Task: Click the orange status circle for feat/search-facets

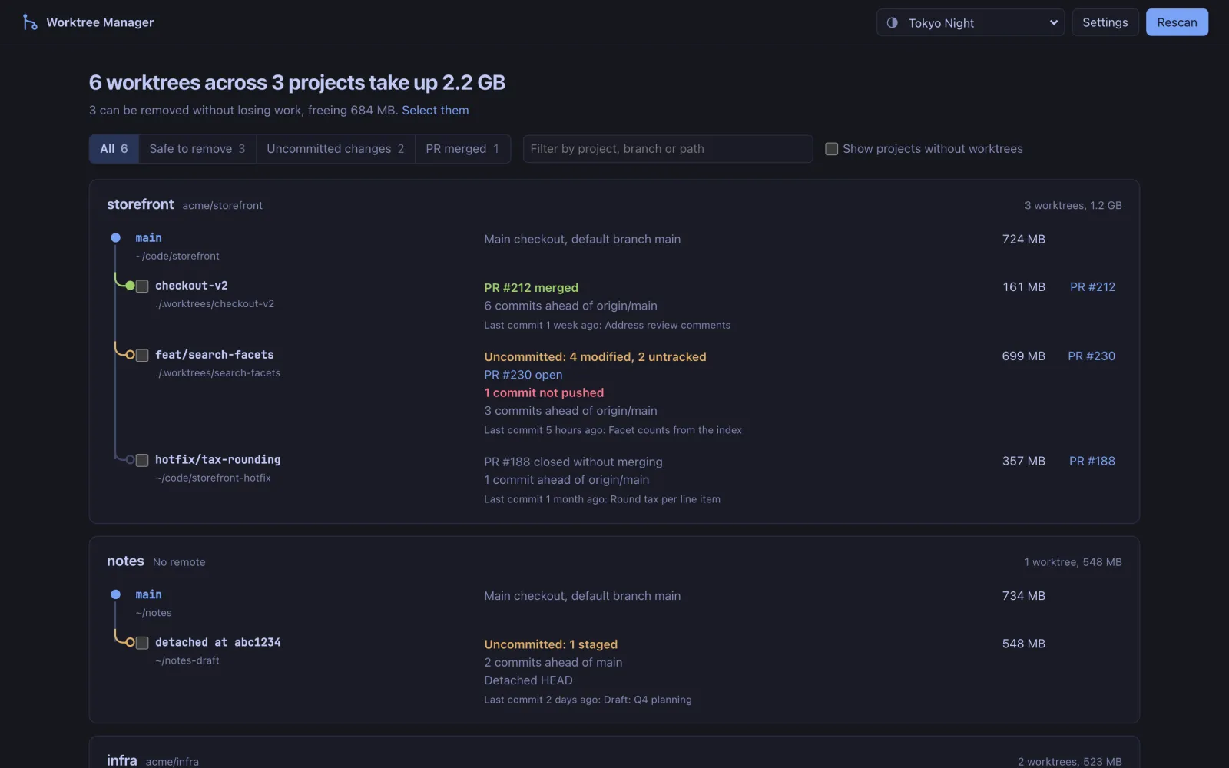Action: pyautogui.click(x=130, y=355)
